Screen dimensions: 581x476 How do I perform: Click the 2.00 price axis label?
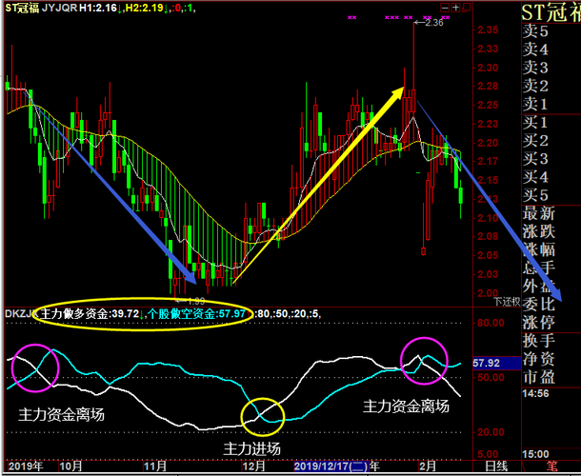488,293
